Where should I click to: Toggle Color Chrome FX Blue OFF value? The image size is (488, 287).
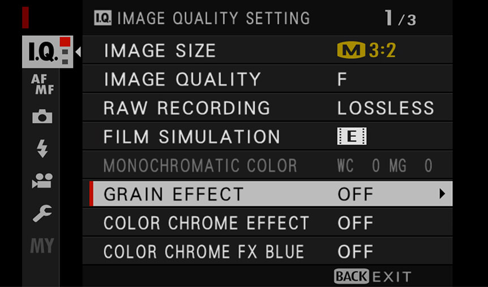coord(356,251)
